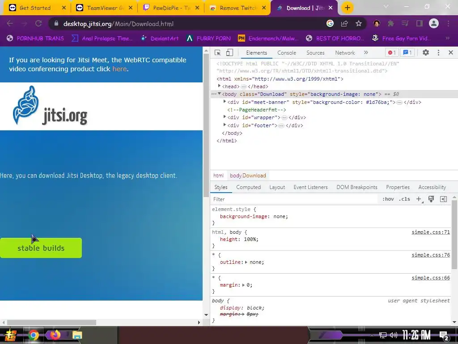
Task: Switch to the PewDiePie Twitch tab
Action: tap(171, 8)
